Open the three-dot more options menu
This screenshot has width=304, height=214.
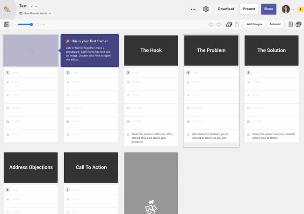click(193, 9)
